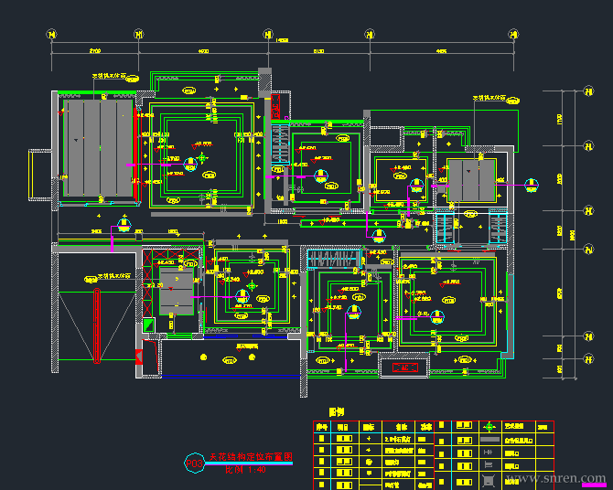Image resolution: width=613 pixels, height=490 pixels.
Task: Select the green crosshair symbol in legend
Action: (489, 427)
